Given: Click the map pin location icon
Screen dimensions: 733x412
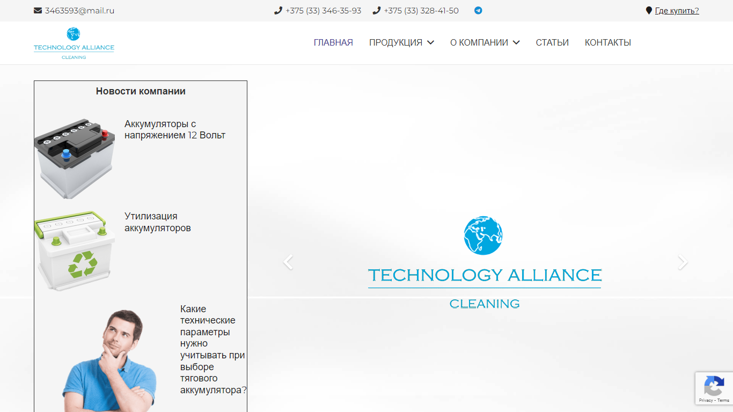Looking at the screenshot, I should pos(649,11).
